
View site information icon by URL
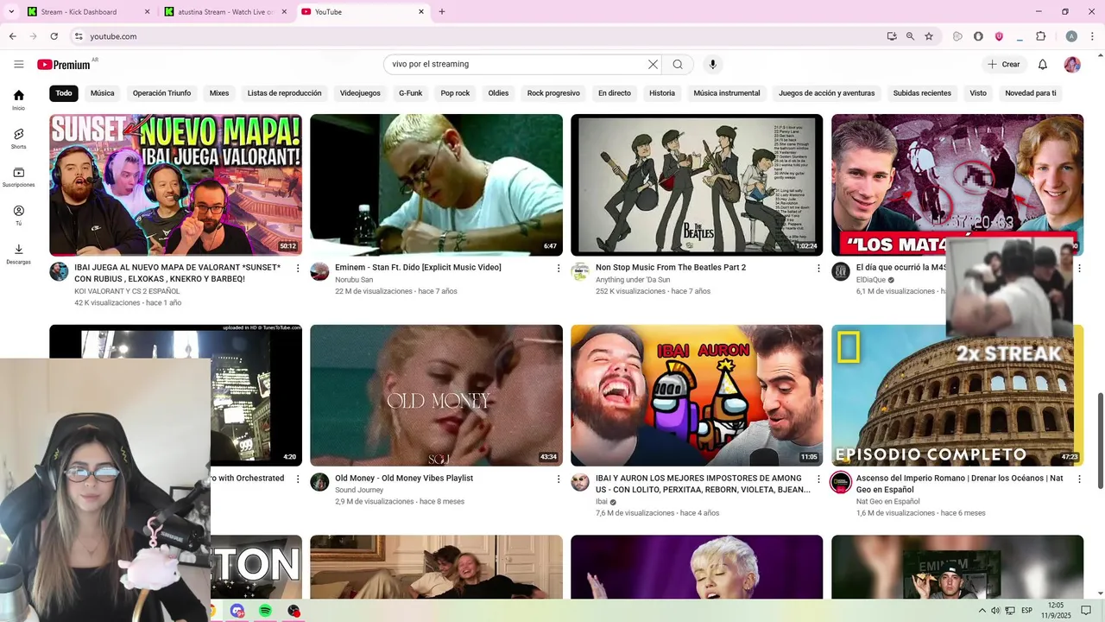79,36
